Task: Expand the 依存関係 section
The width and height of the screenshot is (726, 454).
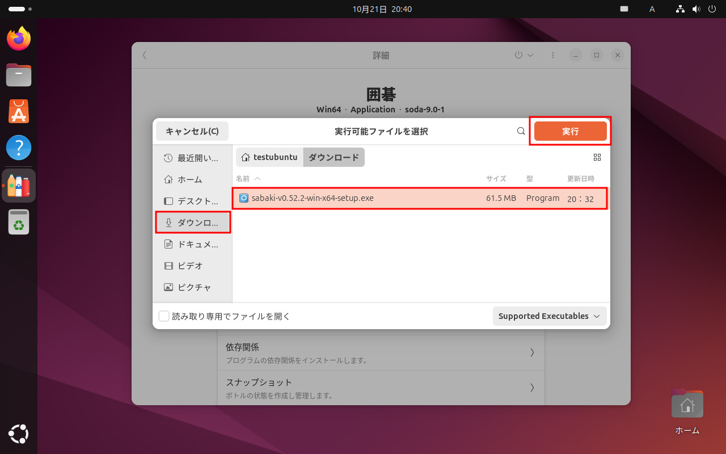Action: pyautogui.click(x=381, y=352)
